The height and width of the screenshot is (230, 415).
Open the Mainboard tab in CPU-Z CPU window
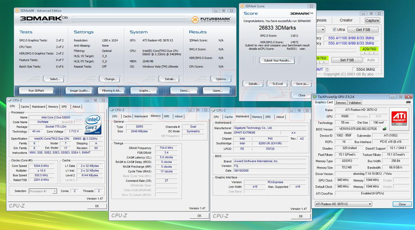38,107
